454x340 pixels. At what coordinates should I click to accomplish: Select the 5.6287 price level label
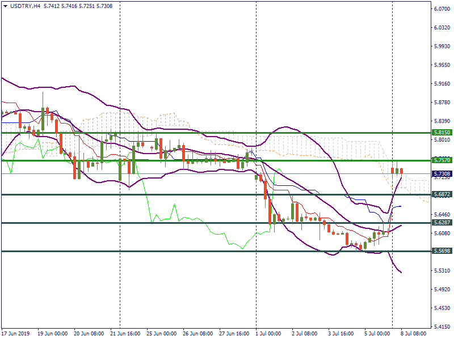[x=442, y=223]
